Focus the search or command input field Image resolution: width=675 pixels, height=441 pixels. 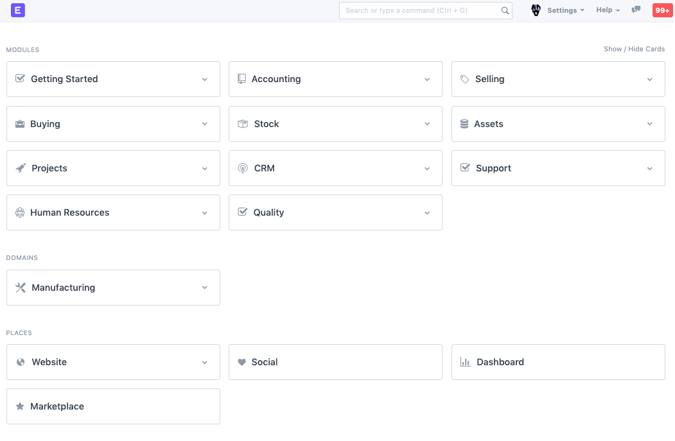[421, 10]
